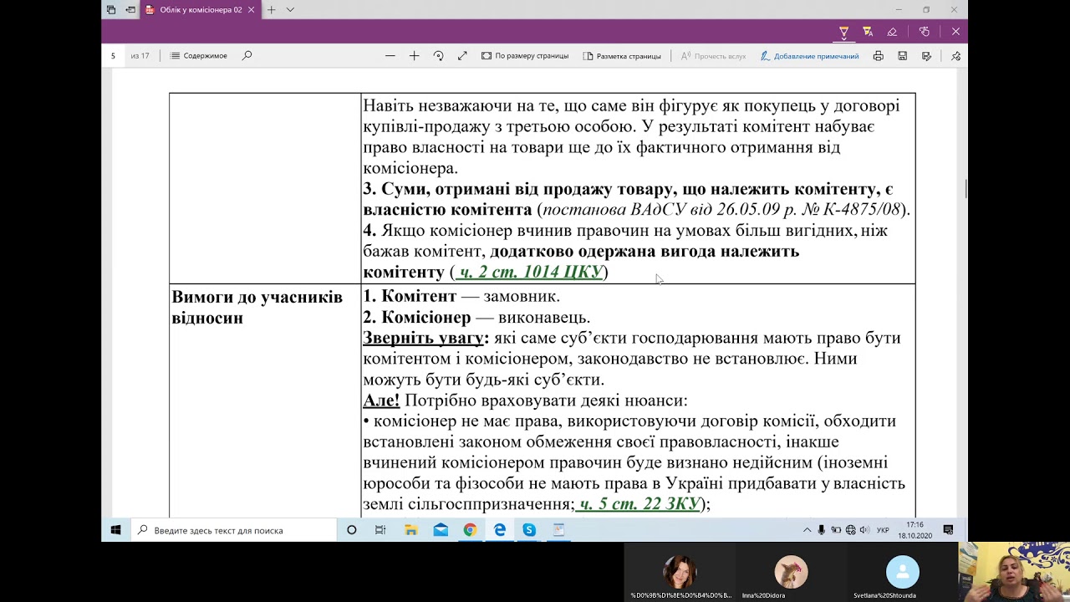Open network globe tray icon
1070x602 pixels.
pyautogui.click(x=851, y=530)
